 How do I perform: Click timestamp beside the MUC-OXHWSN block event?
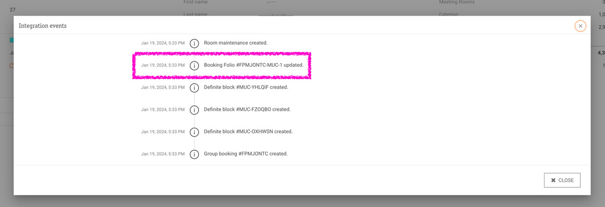(163, 132)
